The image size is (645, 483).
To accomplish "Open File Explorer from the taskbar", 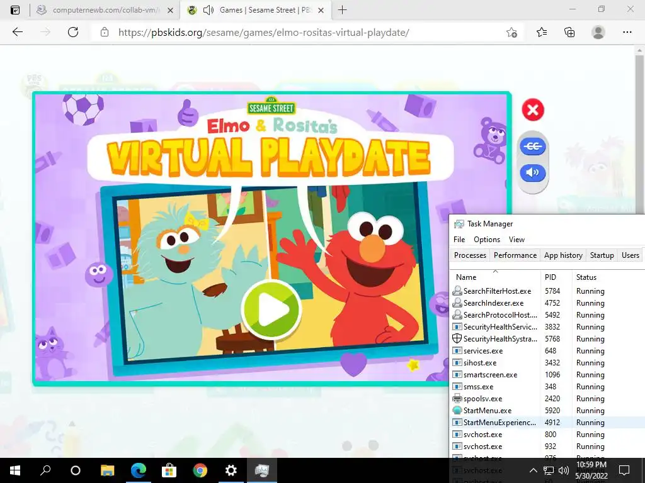I will click(x=107, y=470).
